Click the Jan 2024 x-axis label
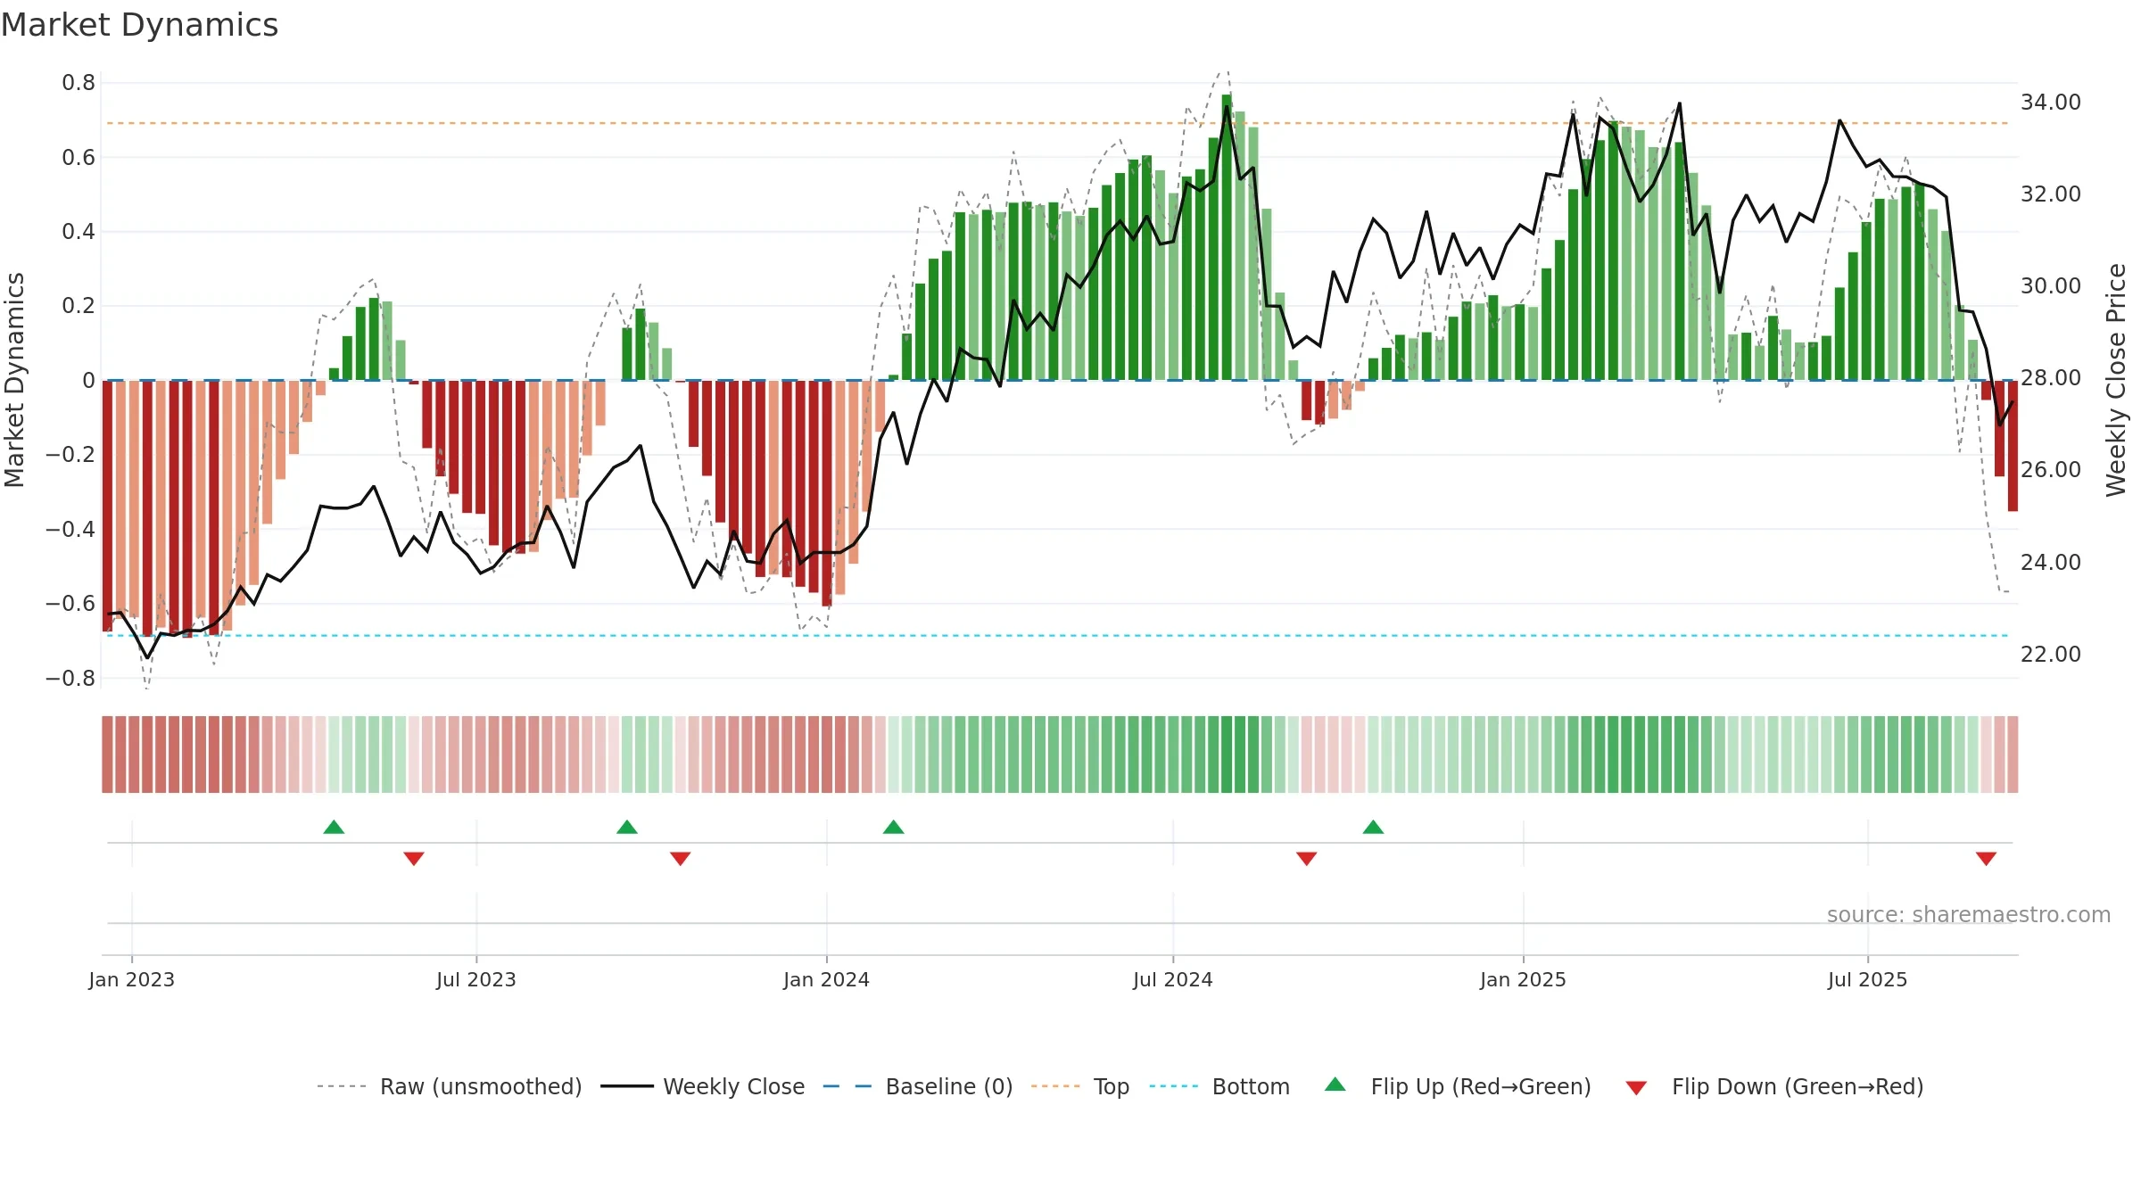This screenshot has width=2141, height=1204. coord(827,979)
